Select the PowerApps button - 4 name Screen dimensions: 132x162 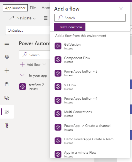(x=81, y=99)
